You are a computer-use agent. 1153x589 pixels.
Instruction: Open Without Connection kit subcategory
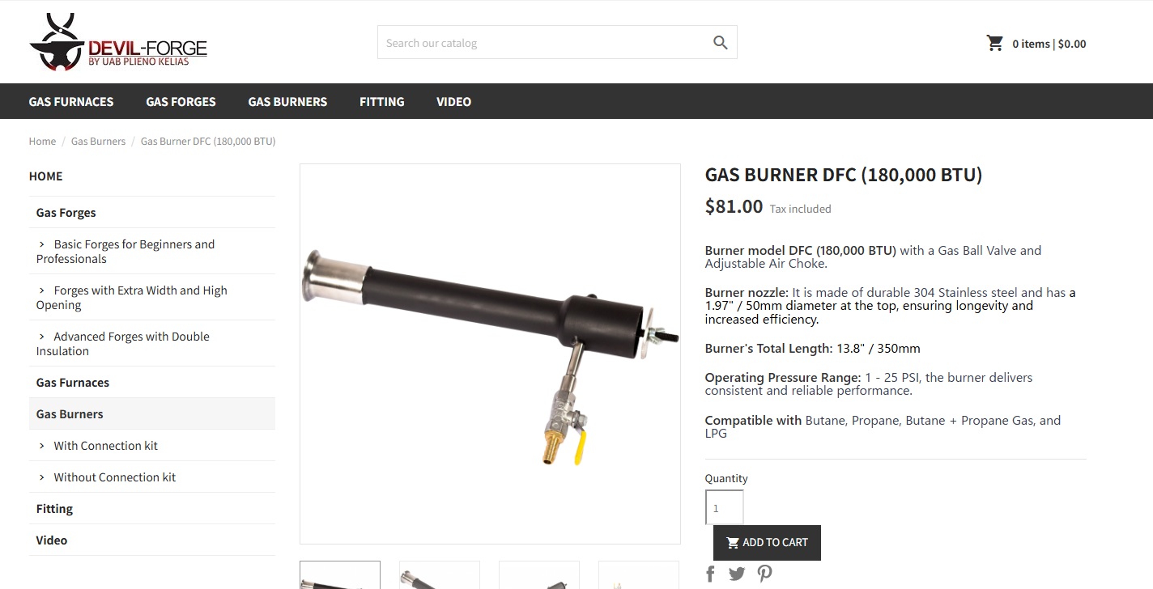[x=114, y=477]
